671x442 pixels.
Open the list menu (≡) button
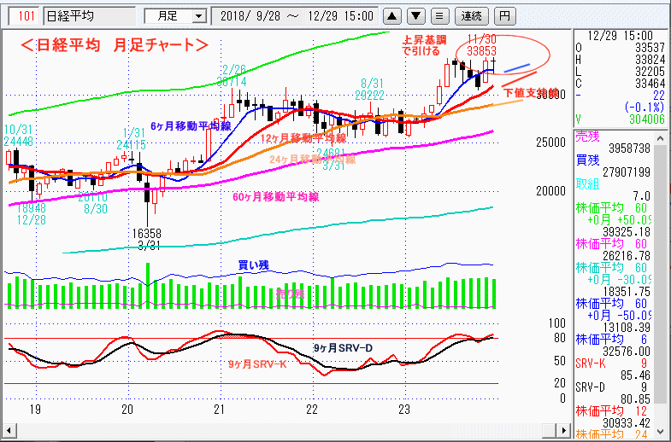point(439,15)
